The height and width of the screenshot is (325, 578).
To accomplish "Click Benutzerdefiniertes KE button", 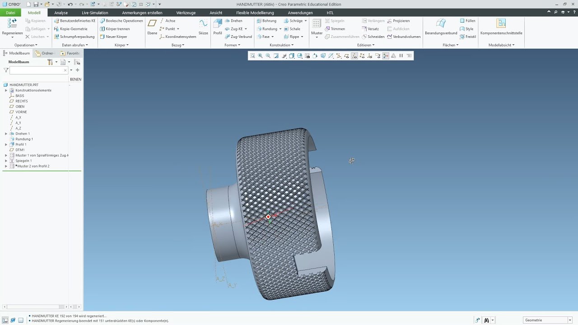I will point(75,21).
